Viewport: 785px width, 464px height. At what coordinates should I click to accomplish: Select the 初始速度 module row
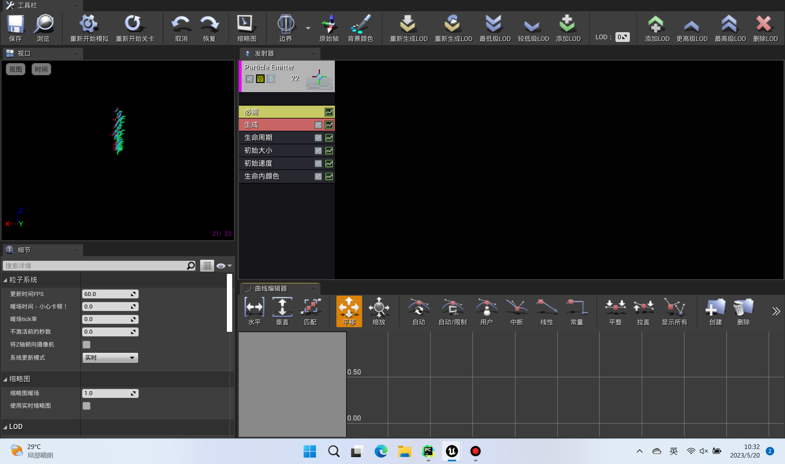287,163
